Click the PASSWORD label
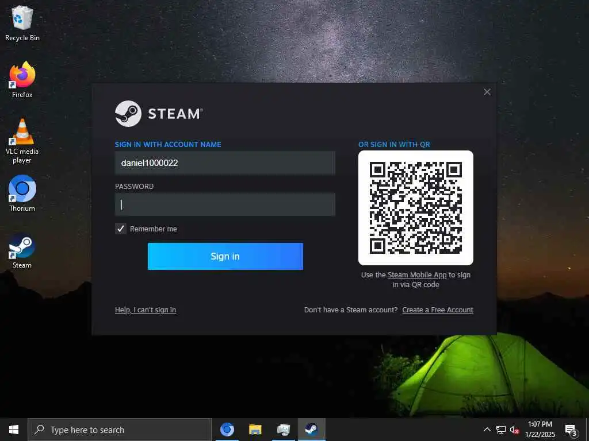The width and height of the screenshot is (589, 441). (x=134, y=187)
